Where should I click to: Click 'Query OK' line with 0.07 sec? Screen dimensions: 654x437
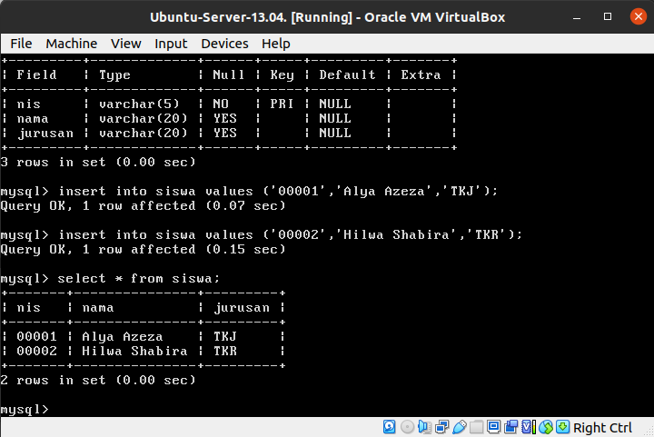click(143, 206)
